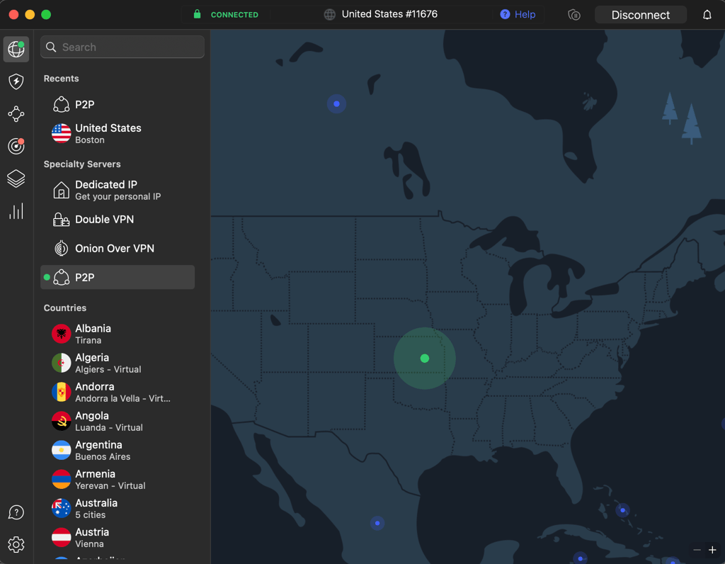Connect to Angola Luanda virtual server
Viewport: 725px width, 564px height.
[x=118, y=422]
